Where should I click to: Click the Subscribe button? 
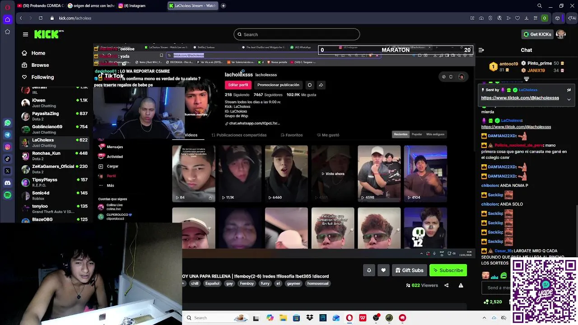(x=448, y=270)
